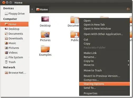Click the Floppy Drive label in sidebar
The image size is (133, 98).
pyautogui.click(x=17, y=14)
